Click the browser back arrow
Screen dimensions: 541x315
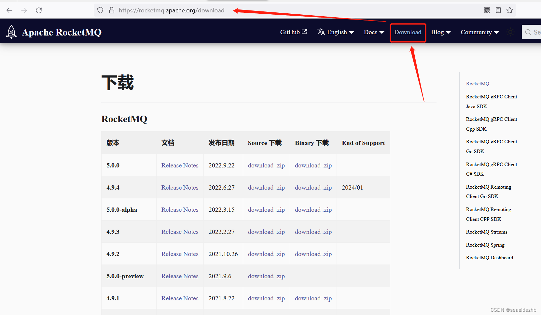coord(9,10)
